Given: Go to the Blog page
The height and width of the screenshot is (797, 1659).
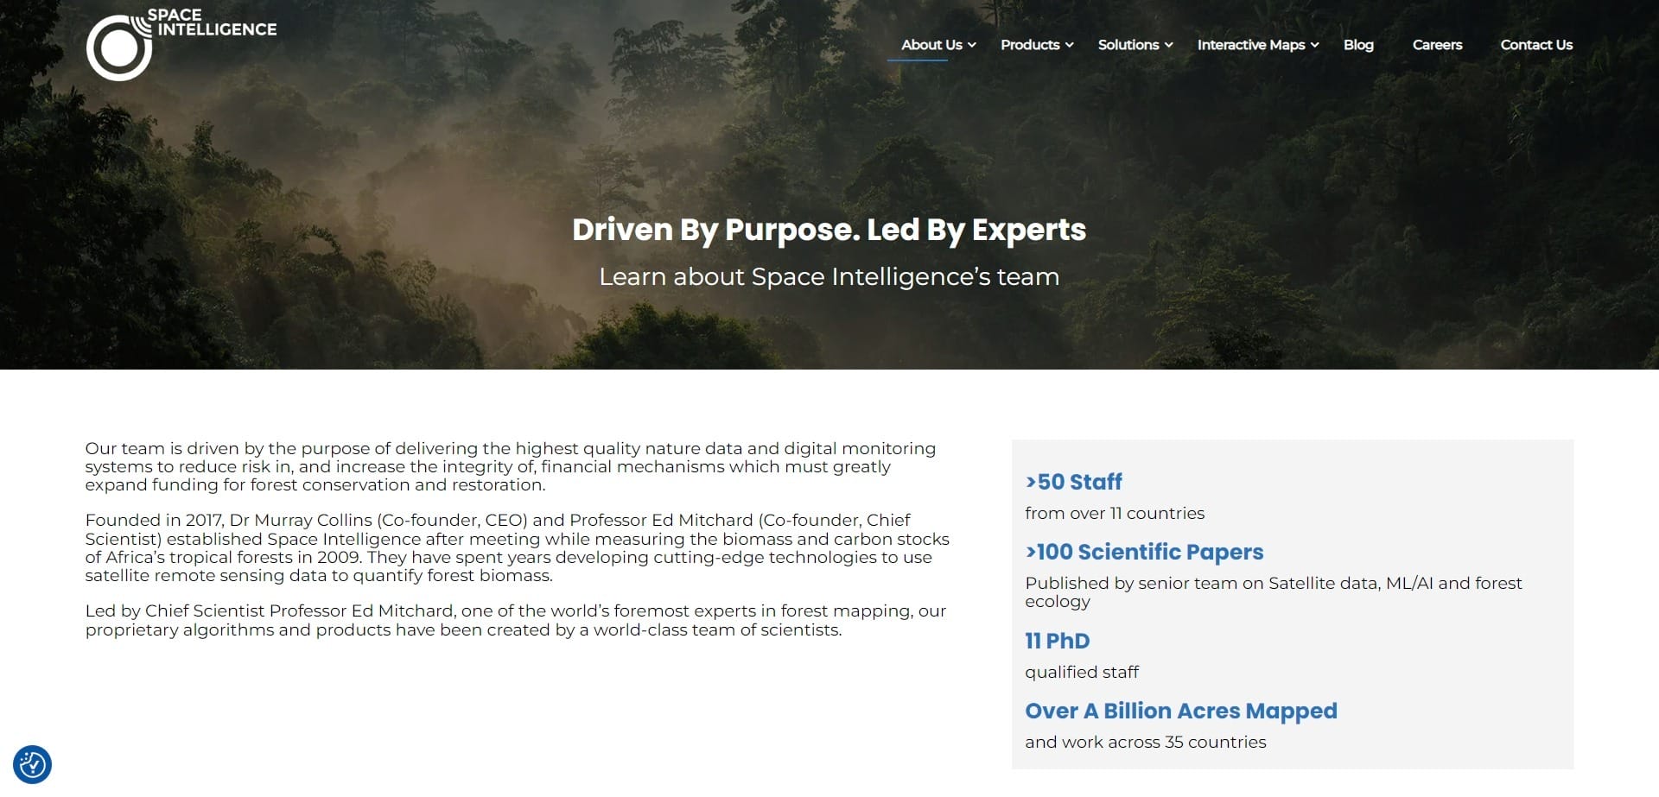Looking at the screenshot, I should (1358, 45).
